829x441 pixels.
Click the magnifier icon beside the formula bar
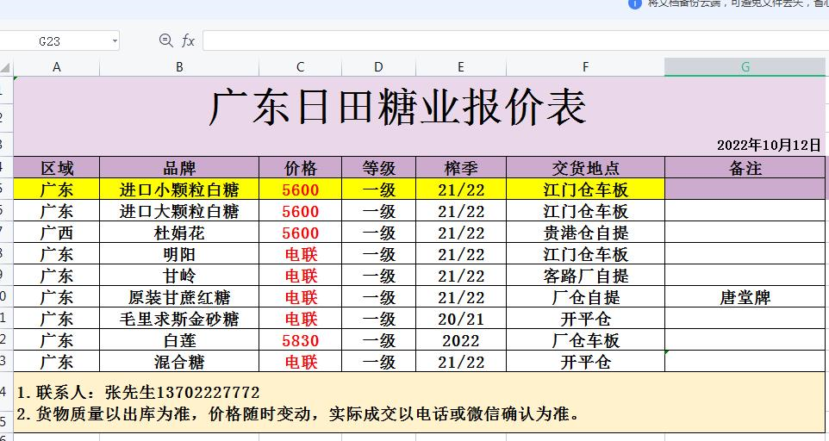(x=166, y=40)
